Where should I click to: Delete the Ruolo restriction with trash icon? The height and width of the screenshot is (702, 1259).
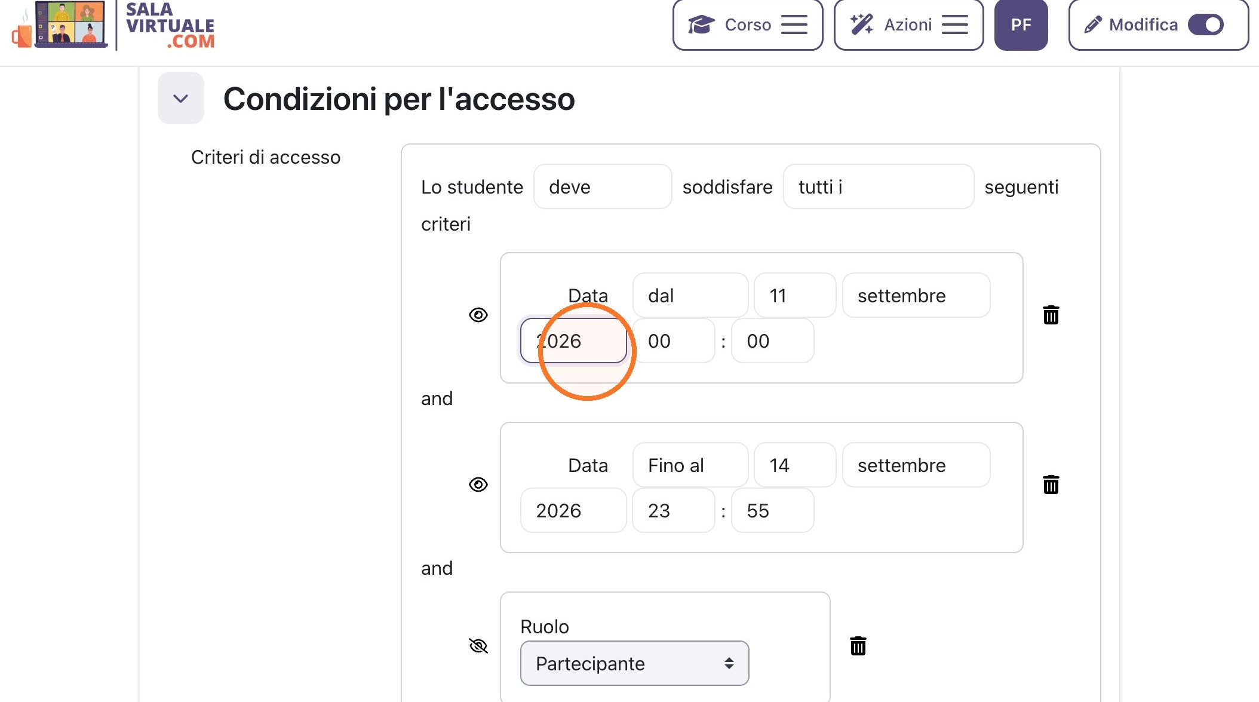click(x=858, y=646)
